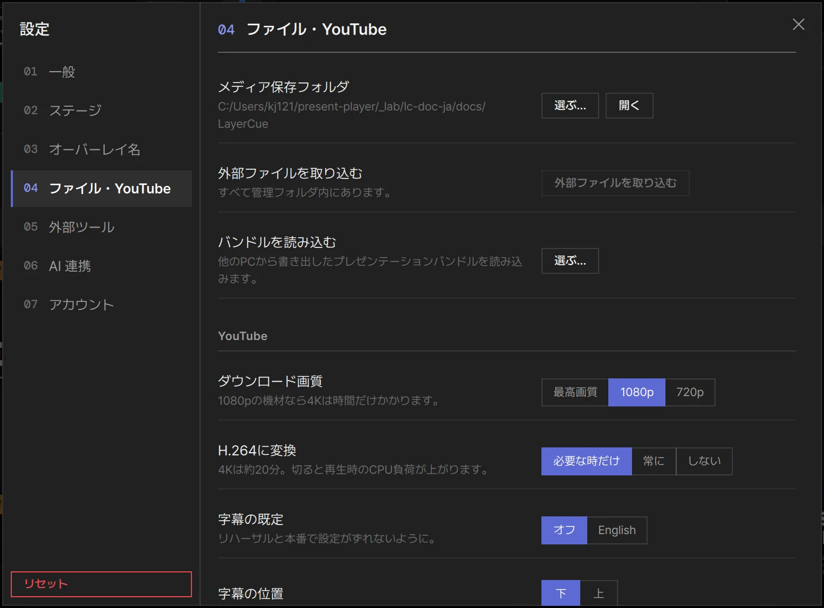The width and height of the screenshot is (824, 608).
Task: Set default subtitles to English
Action: tap(617, 530)
